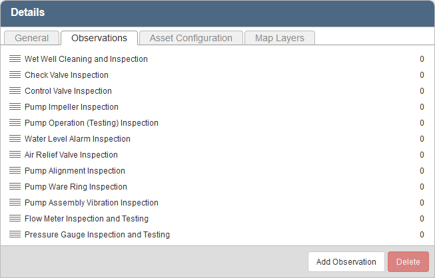This screenshot has height=278, width=435.
Task: Switch to the Map Layers tab
Action: point(279,38)
